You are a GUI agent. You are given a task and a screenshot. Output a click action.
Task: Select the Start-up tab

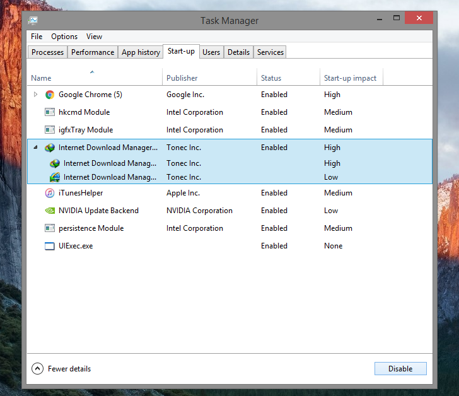click(x=181, y=51)
